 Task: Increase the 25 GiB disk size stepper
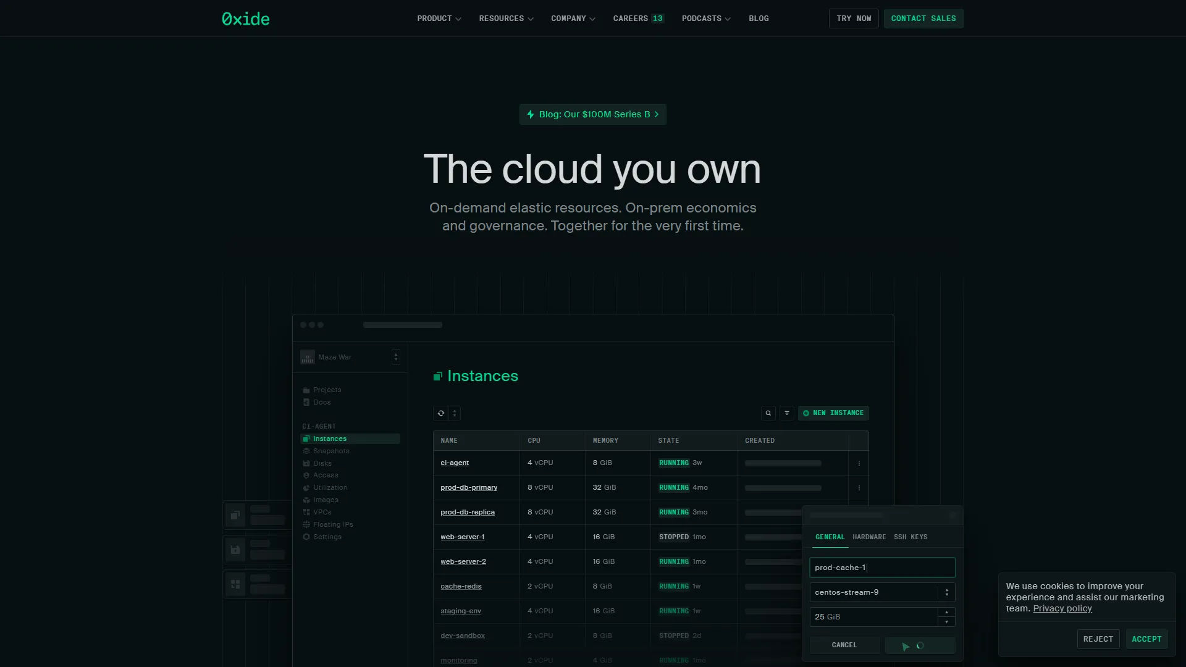(x=946, y=613)
